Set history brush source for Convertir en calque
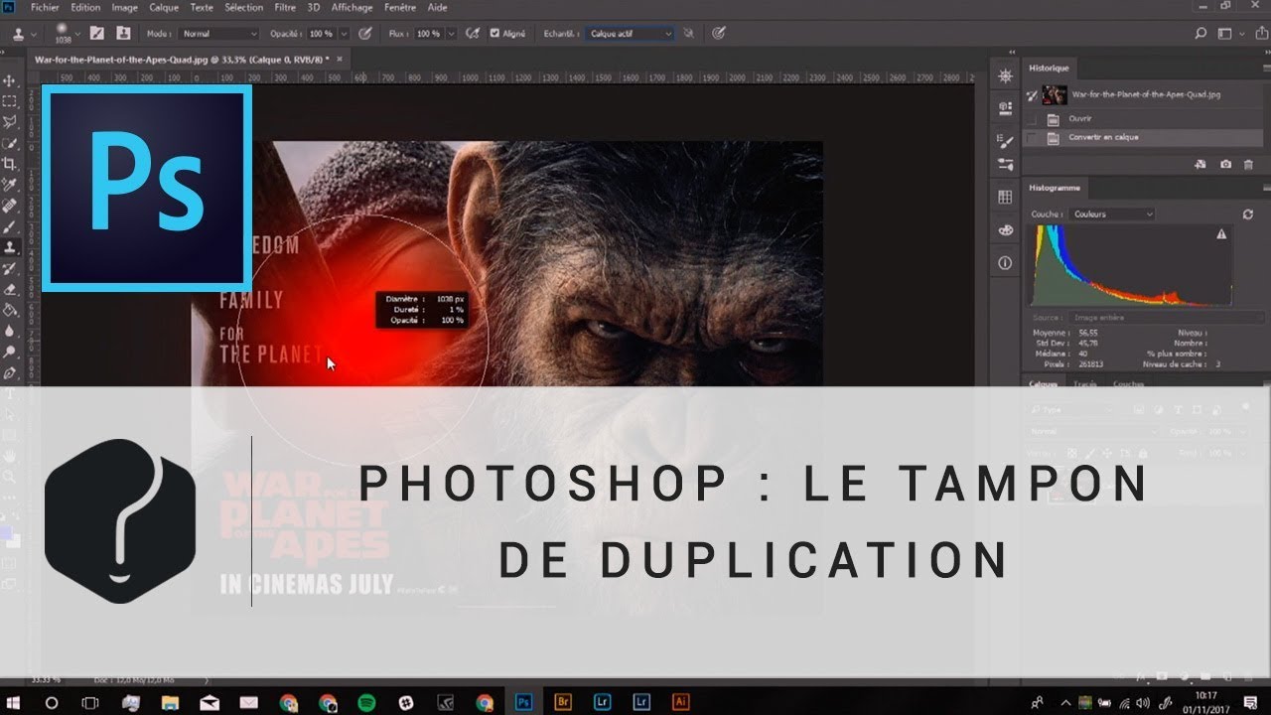1271x715 pixels. [1032, 137]
